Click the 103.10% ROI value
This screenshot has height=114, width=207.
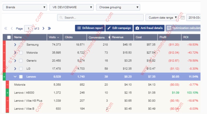pyautogui.click(x=192, y=93)
